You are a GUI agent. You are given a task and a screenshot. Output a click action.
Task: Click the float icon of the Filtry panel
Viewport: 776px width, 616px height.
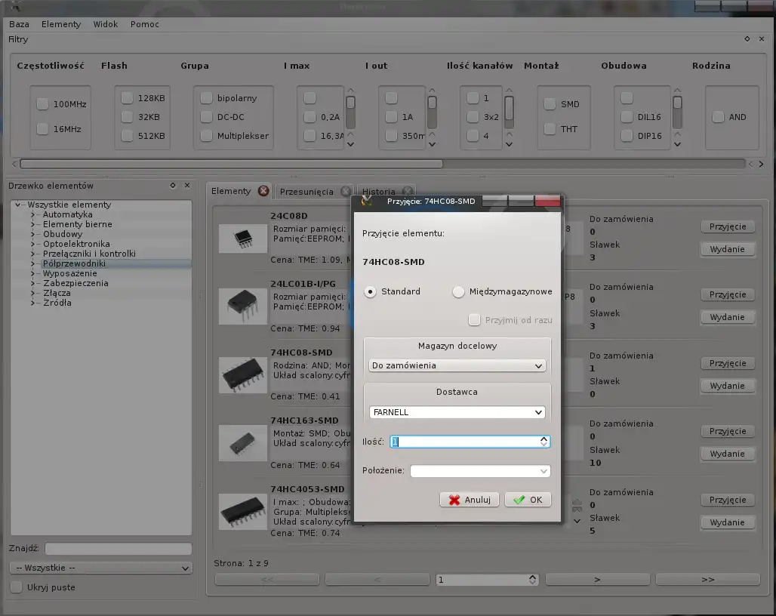tap(747, 38)
